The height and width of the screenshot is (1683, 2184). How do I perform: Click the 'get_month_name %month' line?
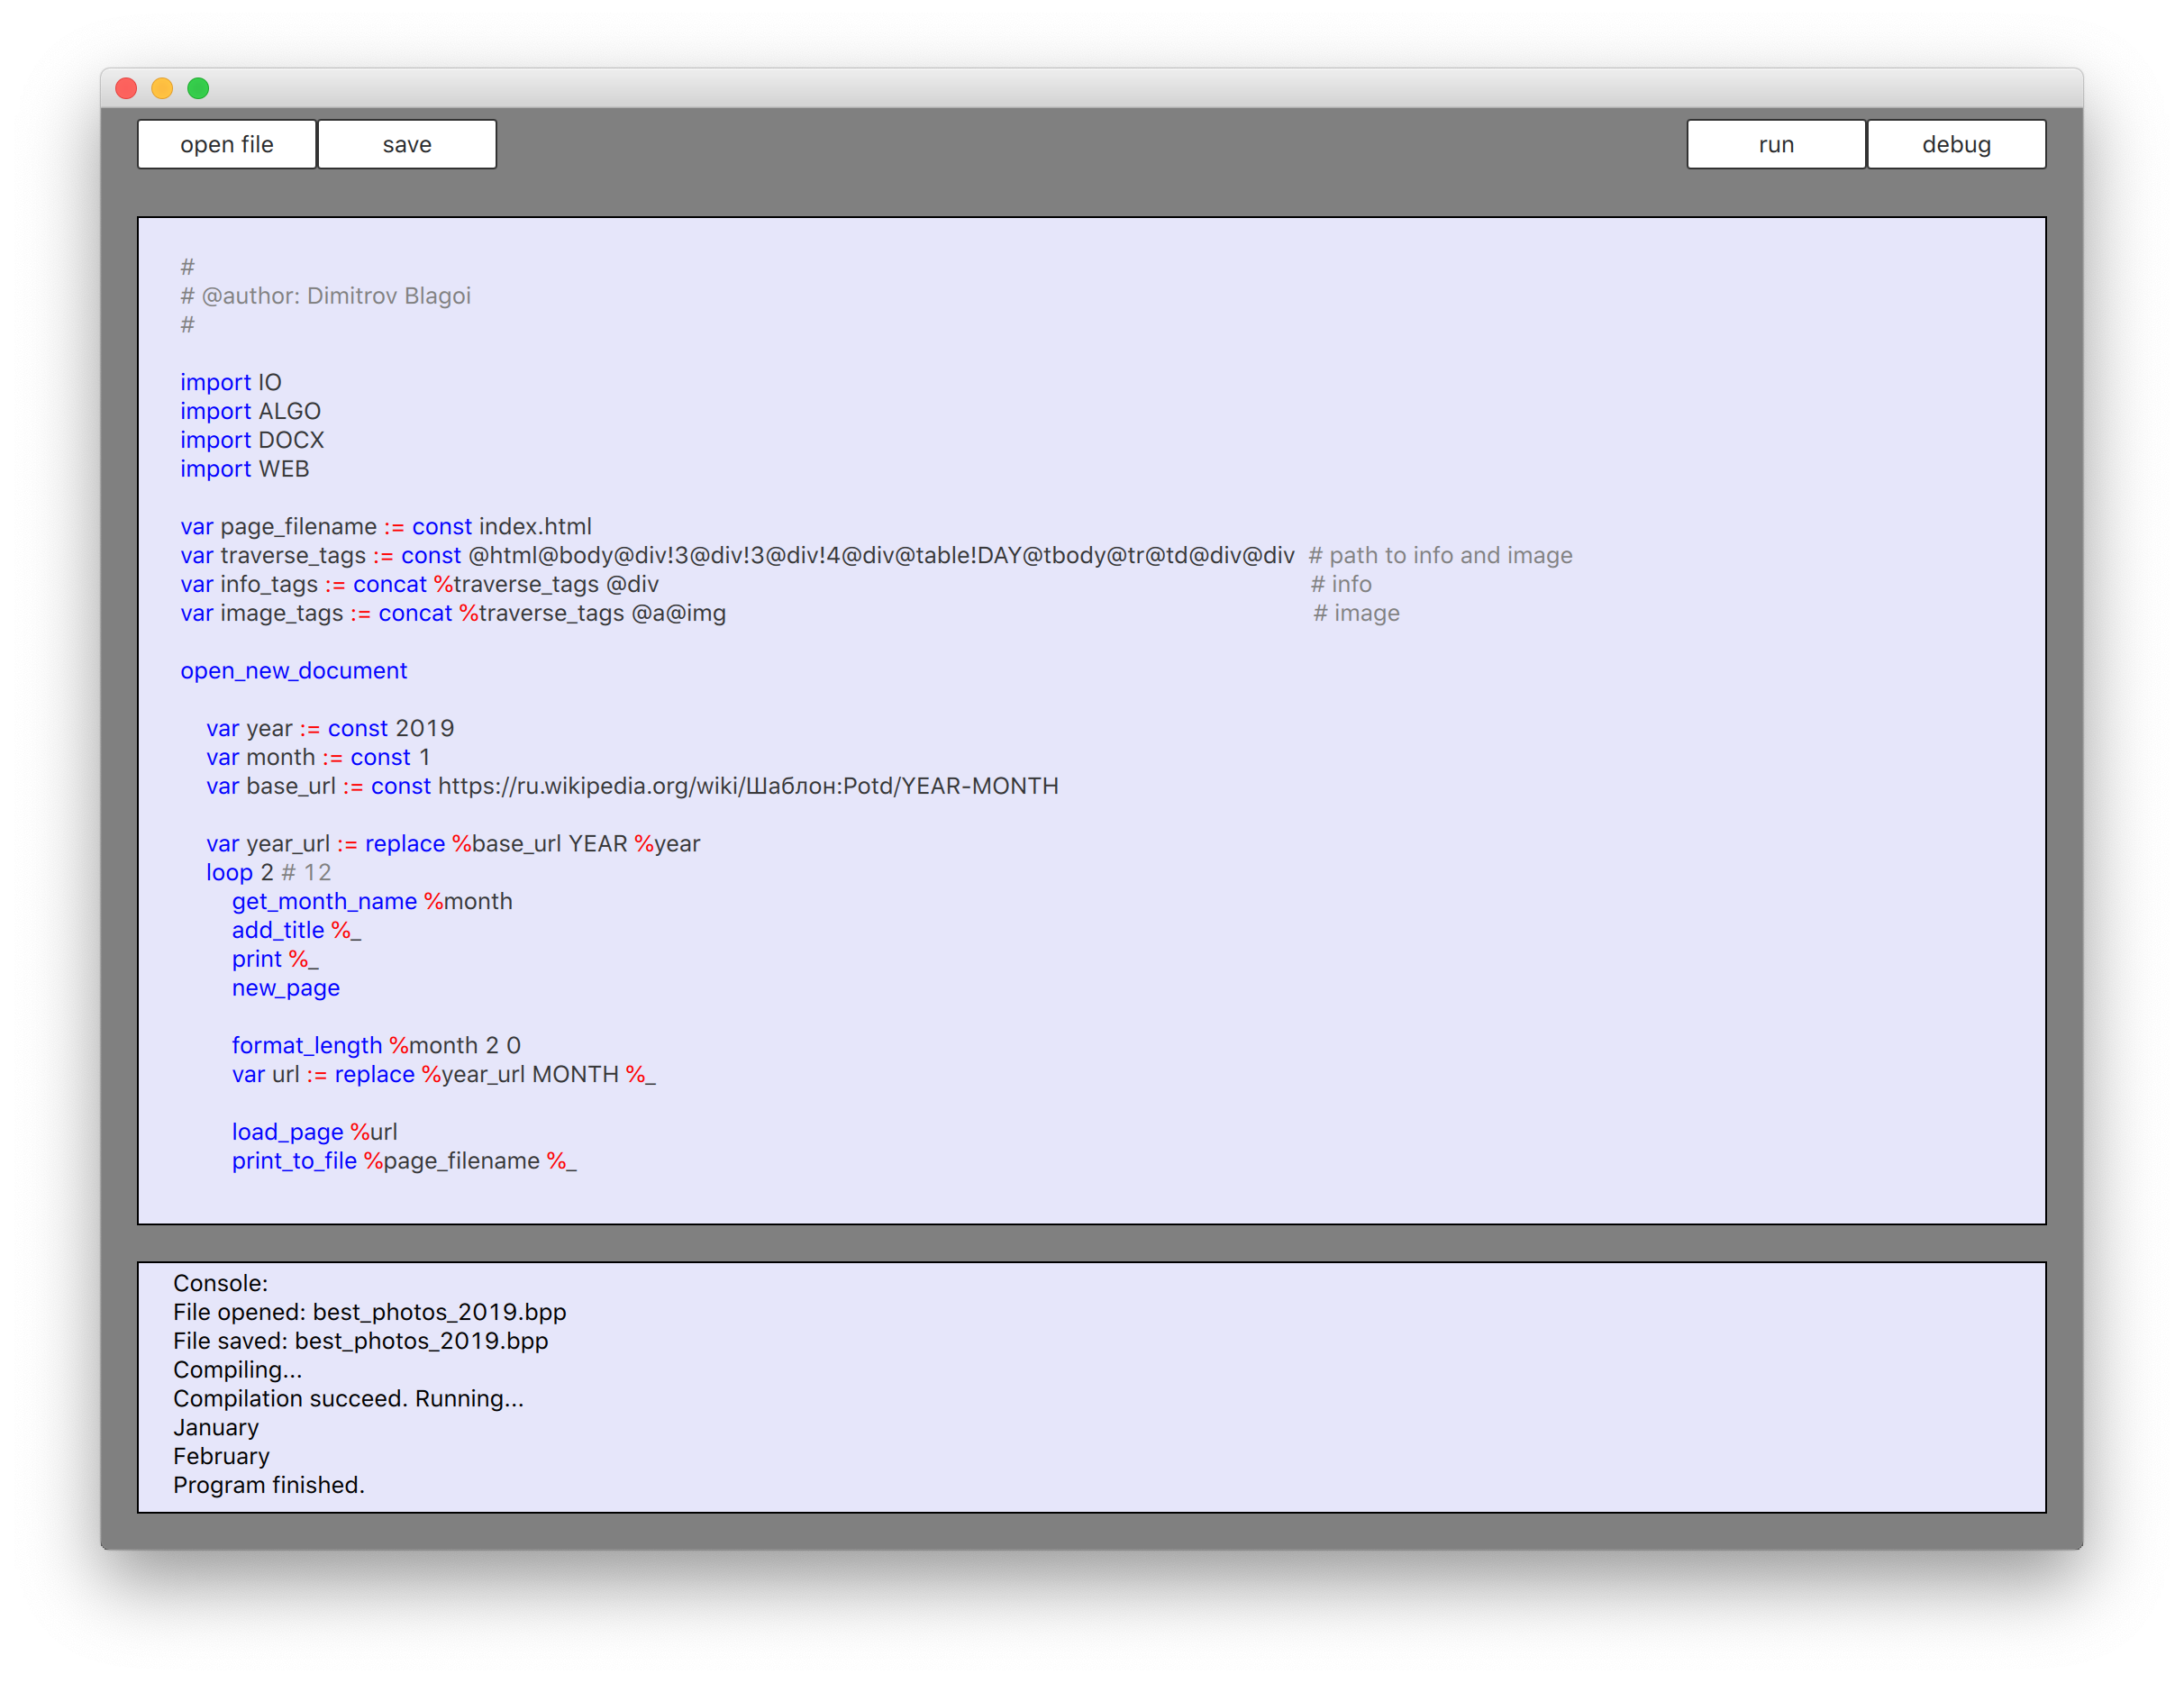tap(372, 902)
